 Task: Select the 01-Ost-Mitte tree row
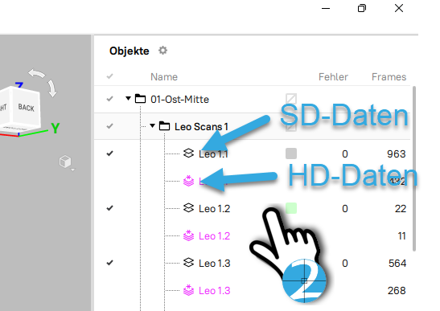[x=252, y=99]
